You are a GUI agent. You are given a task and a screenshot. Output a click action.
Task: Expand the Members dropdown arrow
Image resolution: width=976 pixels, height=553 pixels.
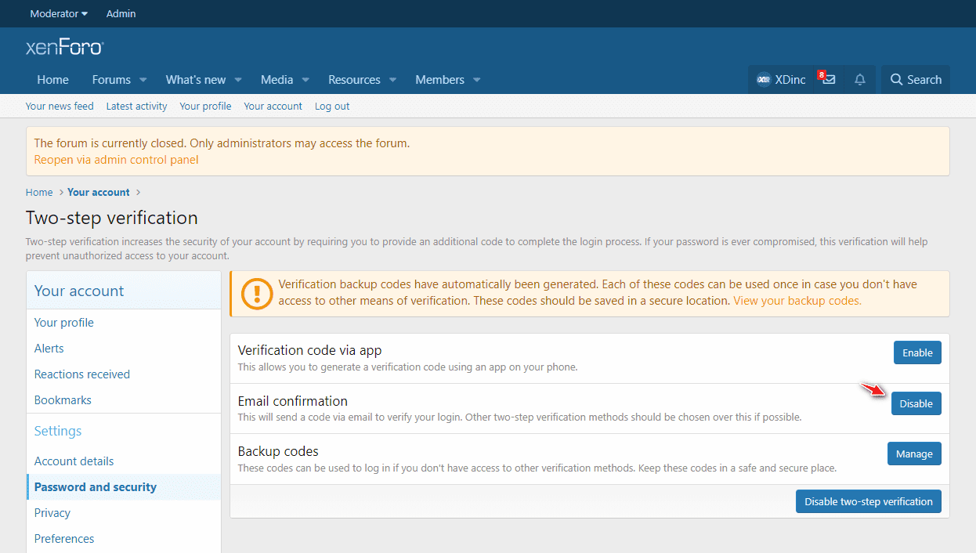click(x=476, y=80)
